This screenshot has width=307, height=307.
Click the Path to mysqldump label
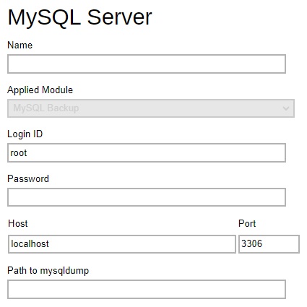coord(48,271)
